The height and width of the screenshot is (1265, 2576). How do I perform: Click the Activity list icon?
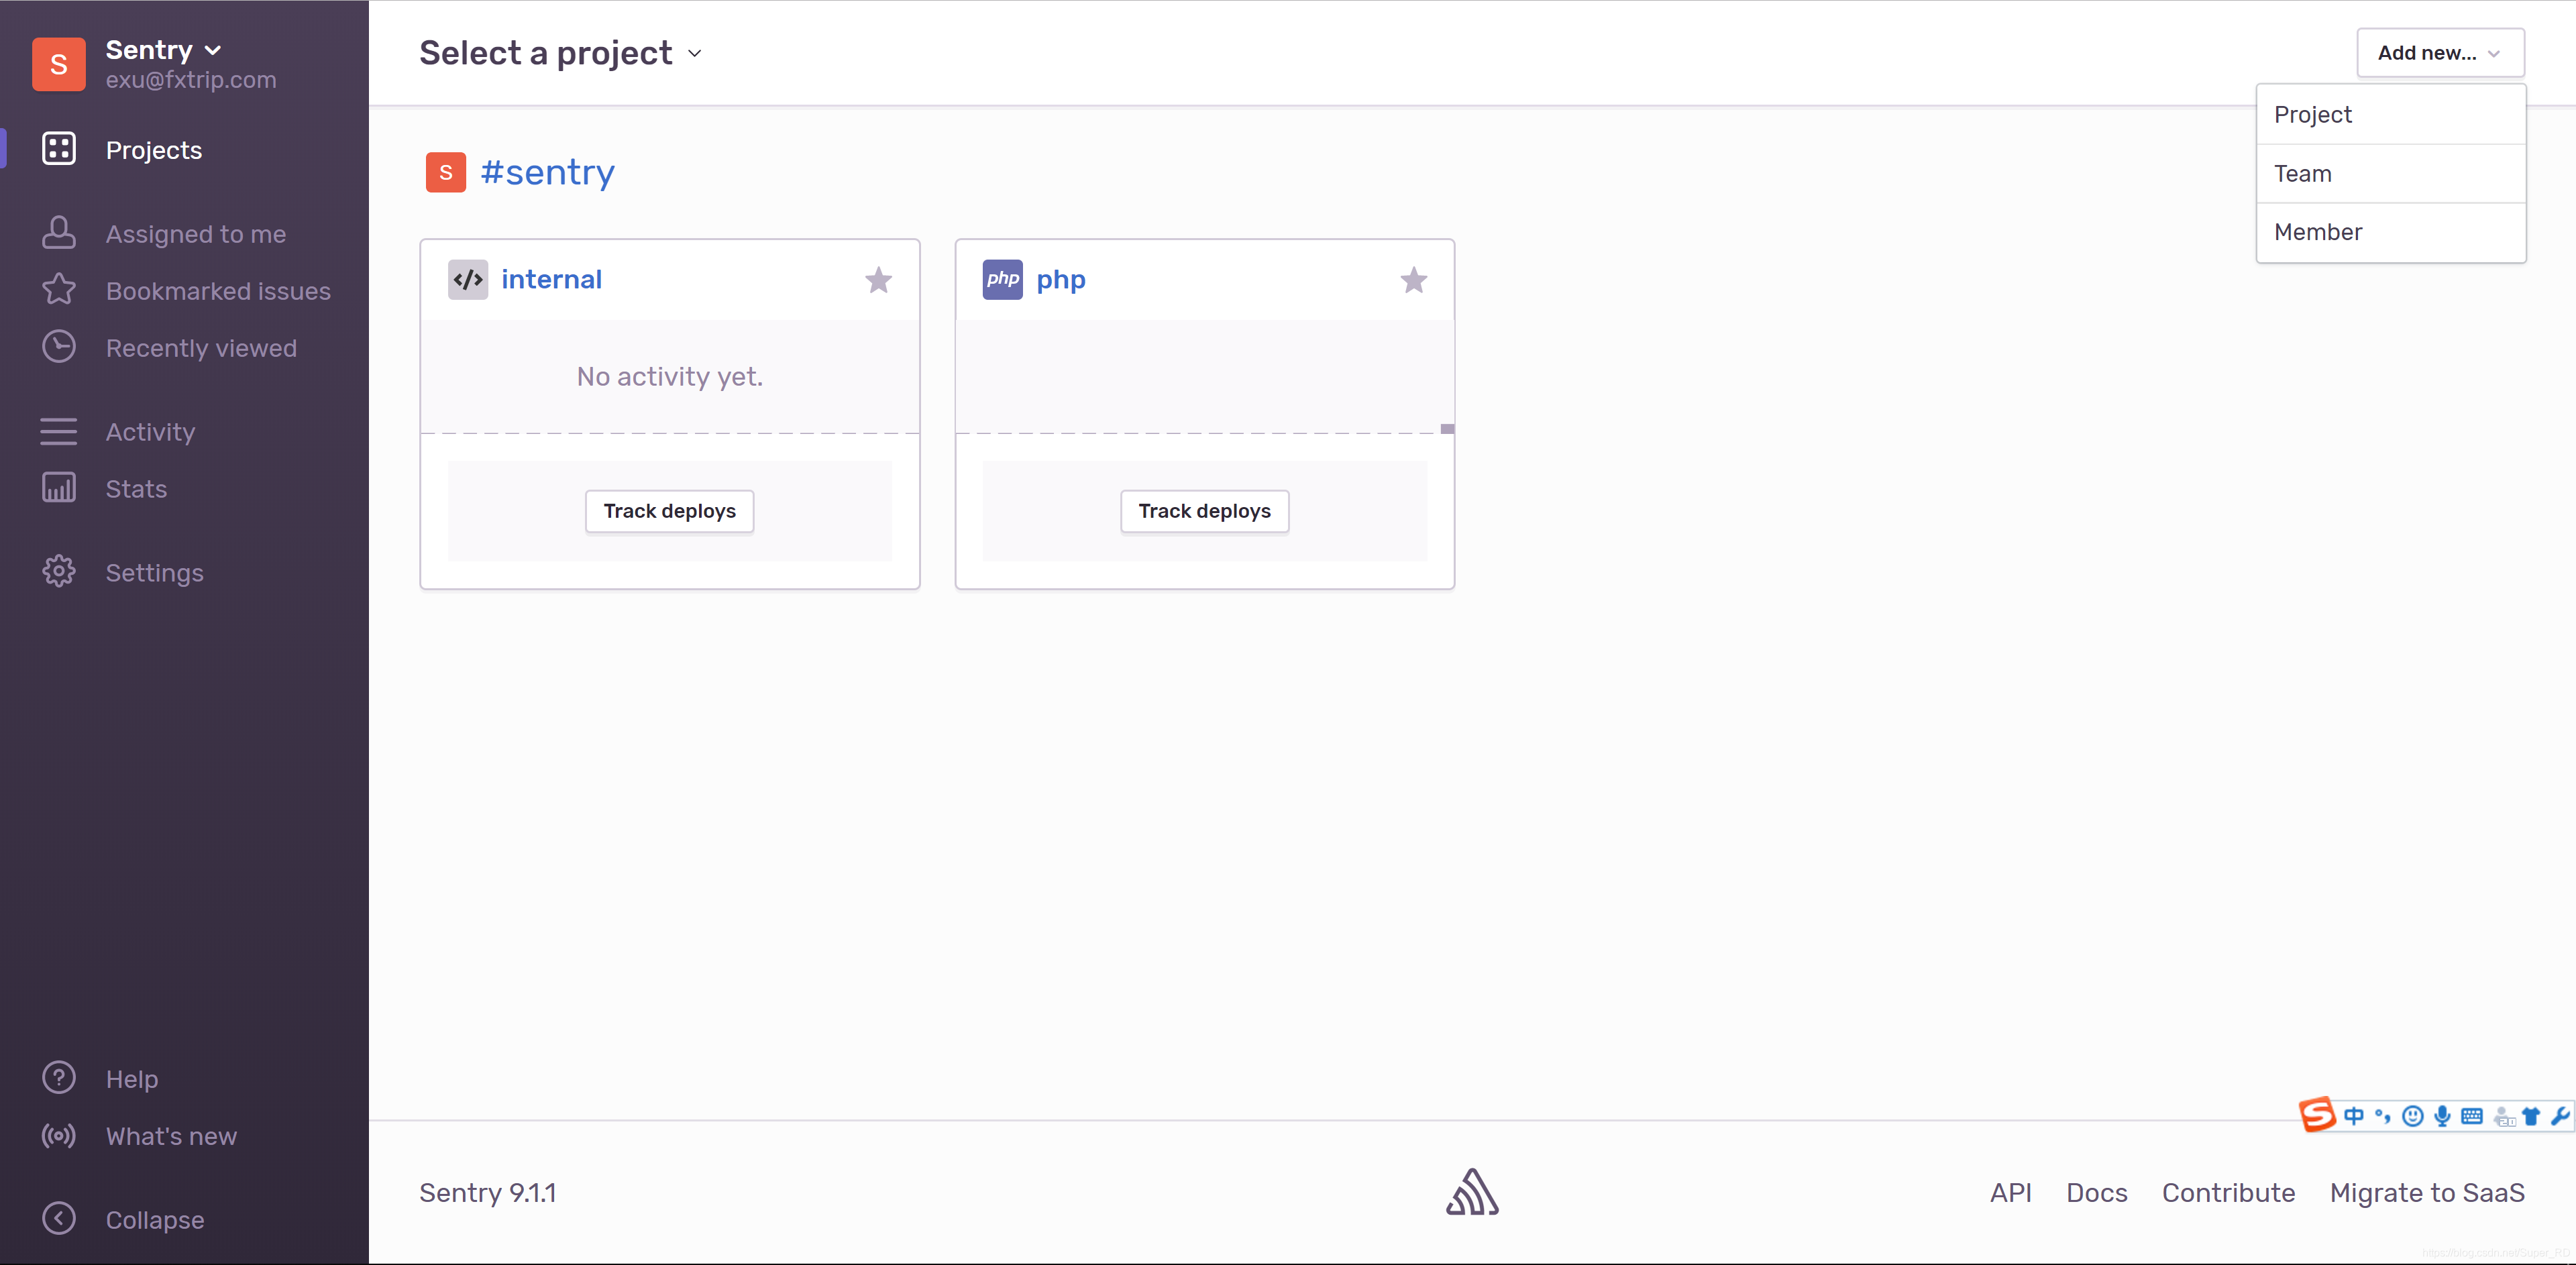pyautogui.click(x=59, y=431)
